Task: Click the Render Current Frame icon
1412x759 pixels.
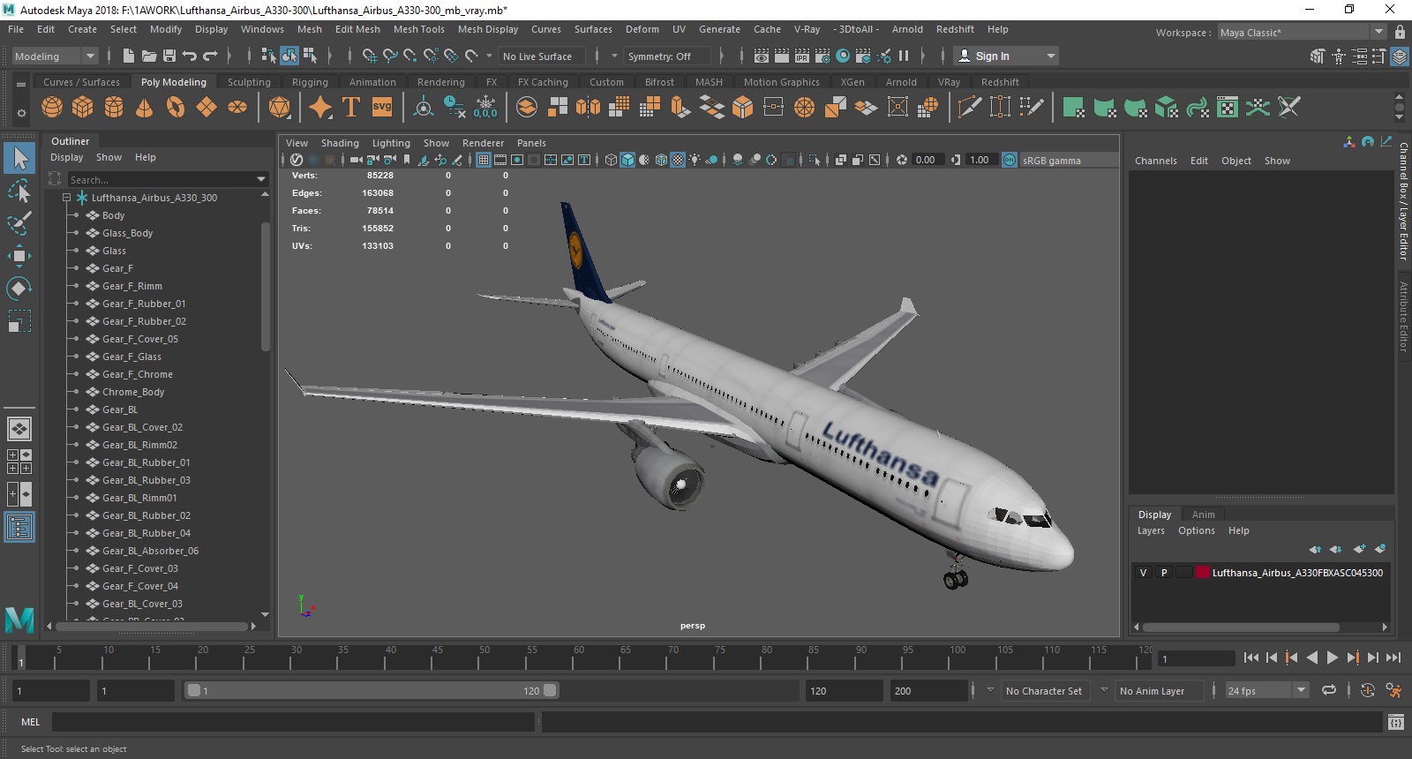Action: point(782,56)
